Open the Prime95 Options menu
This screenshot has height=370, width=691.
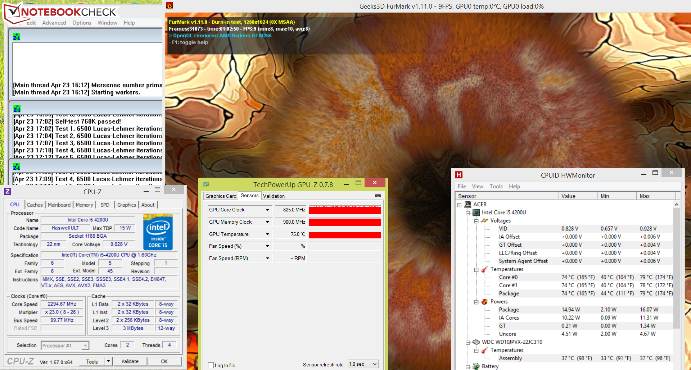click(82, 23)
